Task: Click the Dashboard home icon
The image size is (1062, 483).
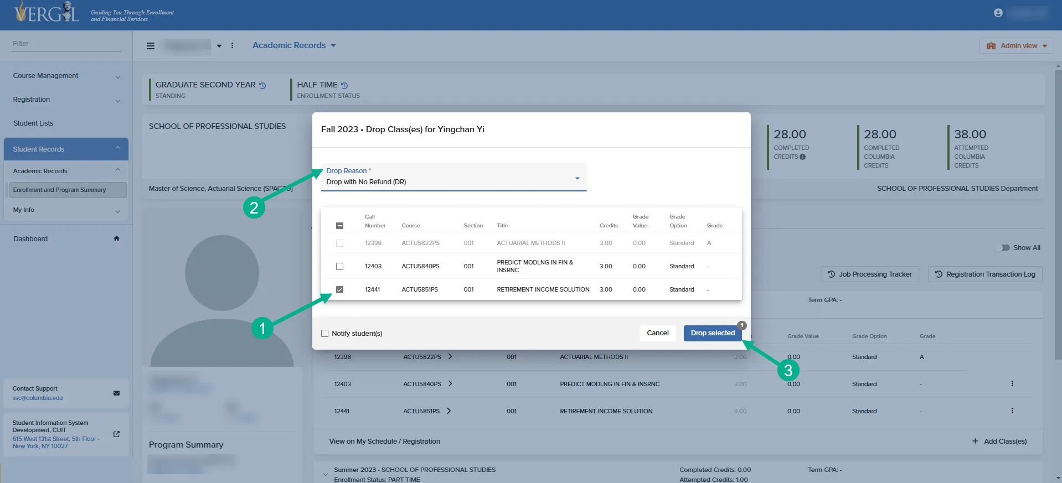Action: pos(116,238)
